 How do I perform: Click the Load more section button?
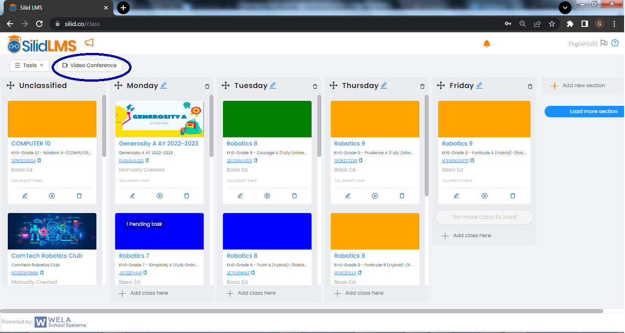click(593, 111)
